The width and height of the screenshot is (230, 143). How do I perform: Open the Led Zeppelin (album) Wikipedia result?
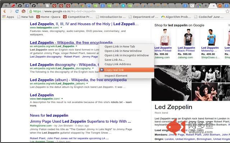78,80
